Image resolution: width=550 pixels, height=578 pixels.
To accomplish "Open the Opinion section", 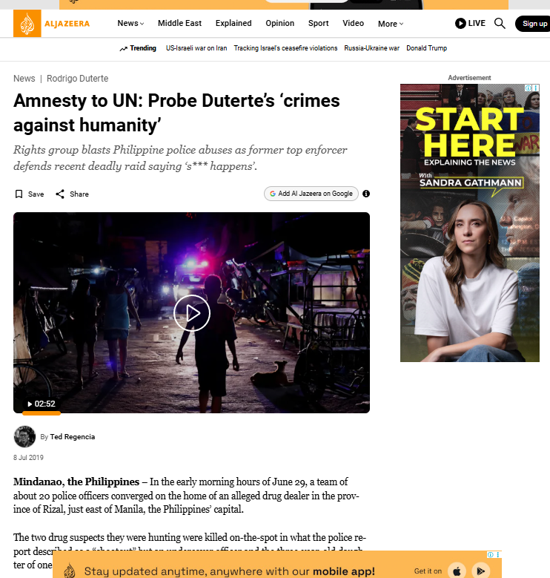I will pos(279,23).
